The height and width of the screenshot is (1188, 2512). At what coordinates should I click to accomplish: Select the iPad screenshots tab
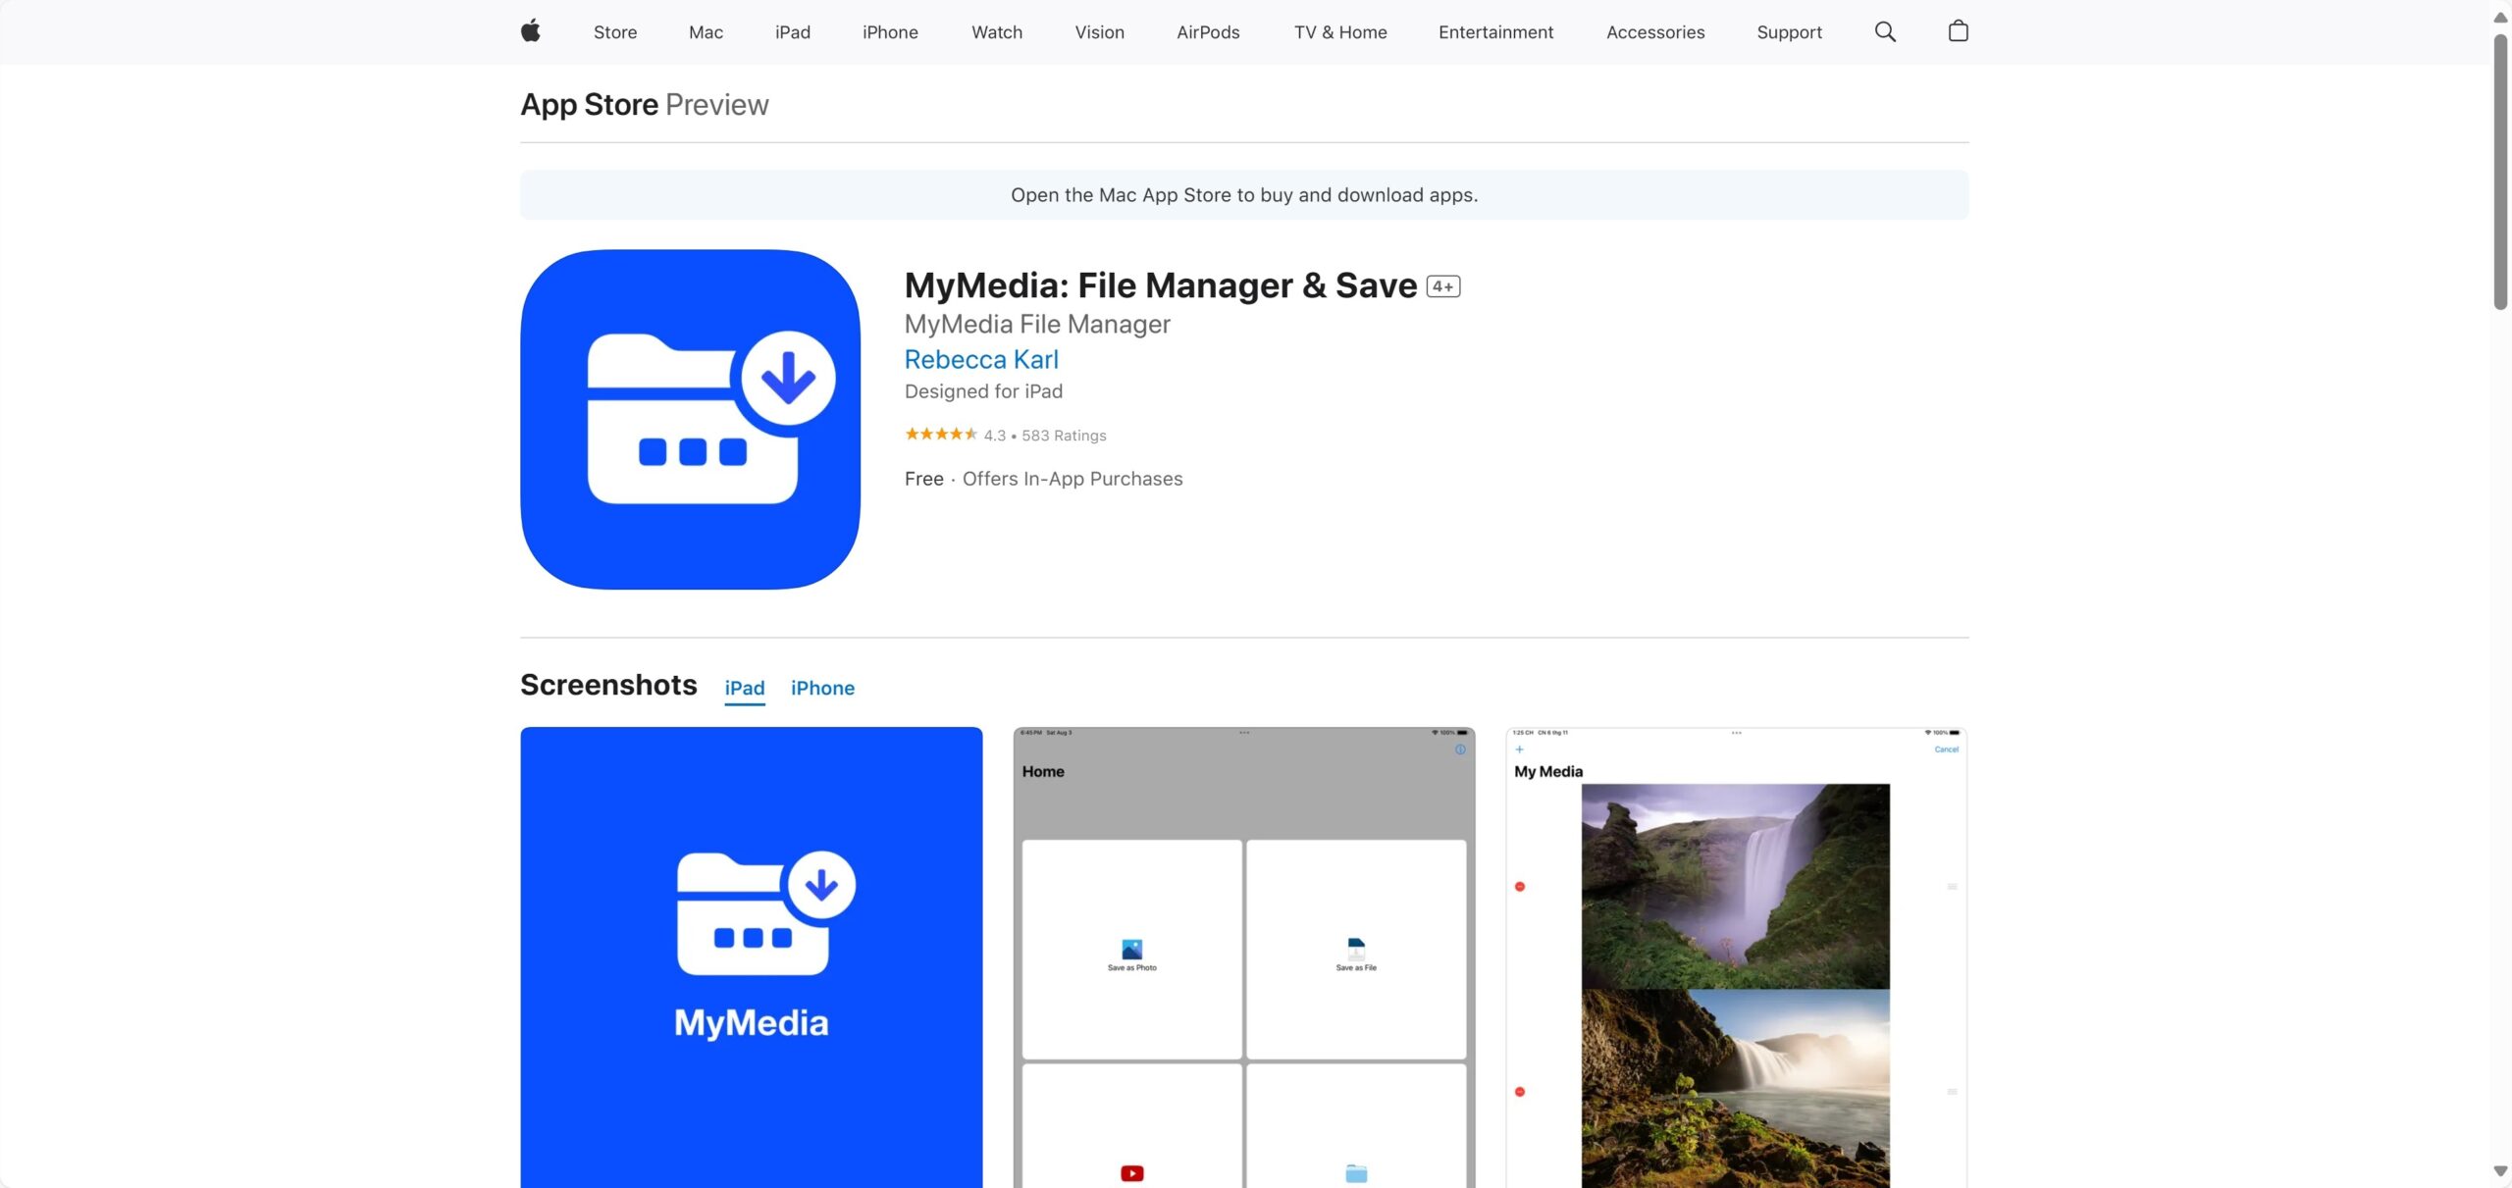[x=744, y=688]
